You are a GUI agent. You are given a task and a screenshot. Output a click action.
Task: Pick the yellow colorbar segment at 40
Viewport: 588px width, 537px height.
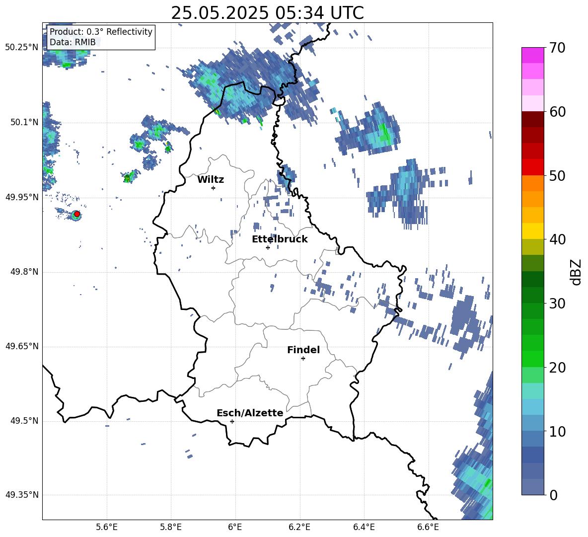pos(532,231)
